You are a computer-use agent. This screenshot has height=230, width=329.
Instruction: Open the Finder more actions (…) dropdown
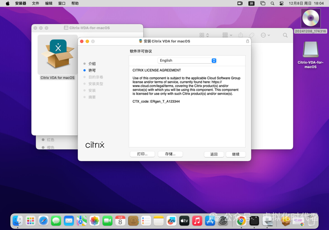tap(265, 35)
